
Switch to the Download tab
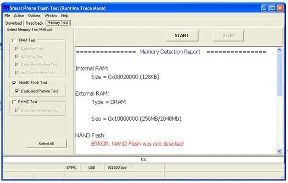[14, 23]
